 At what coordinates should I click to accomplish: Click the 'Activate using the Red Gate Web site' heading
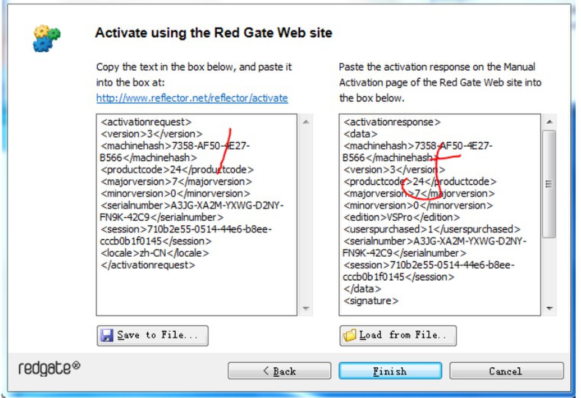pos(214,33)
